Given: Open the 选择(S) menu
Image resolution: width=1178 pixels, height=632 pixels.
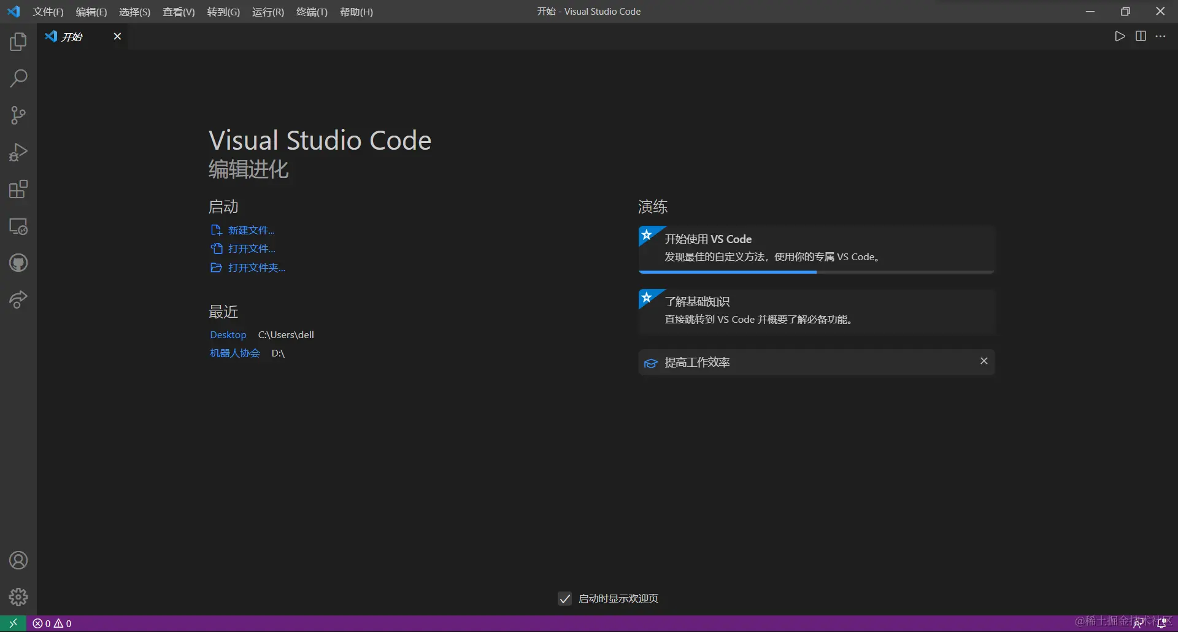Looking at the screenshot, I should point(134,12).
